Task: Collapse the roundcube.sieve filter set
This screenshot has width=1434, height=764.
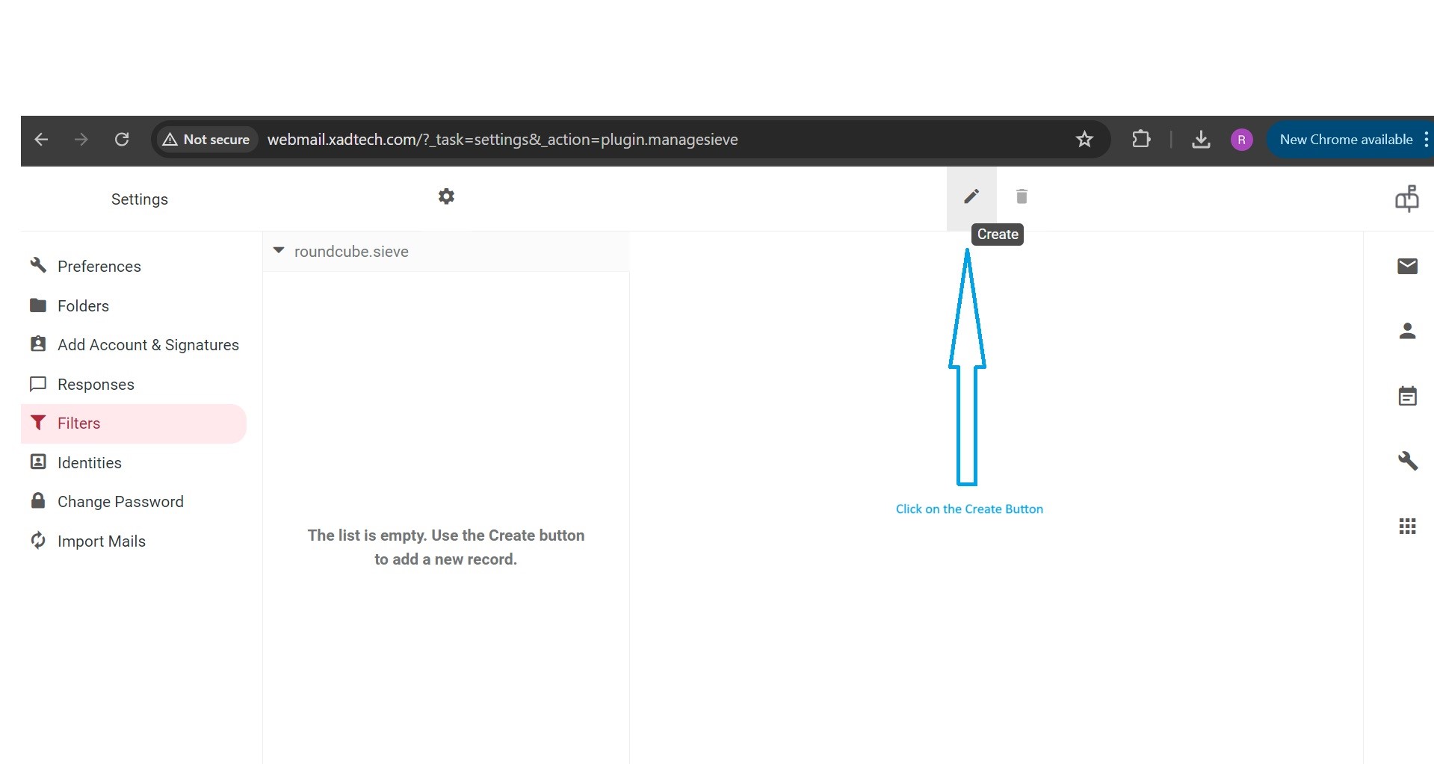Action: pos(279,251)
